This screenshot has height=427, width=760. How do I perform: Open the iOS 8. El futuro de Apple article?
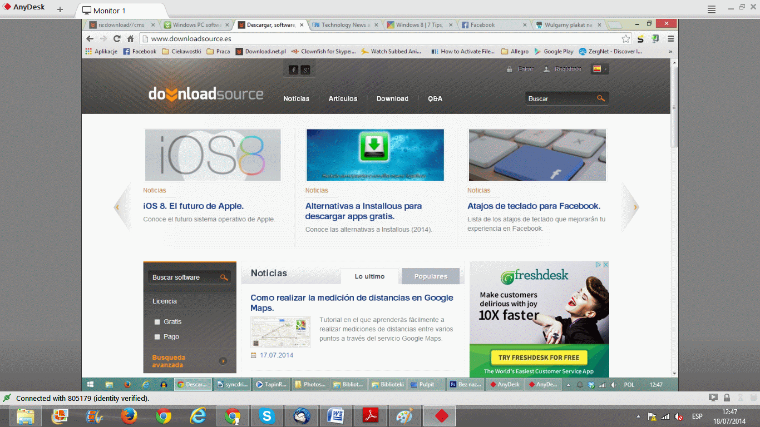tap(194, 206)
